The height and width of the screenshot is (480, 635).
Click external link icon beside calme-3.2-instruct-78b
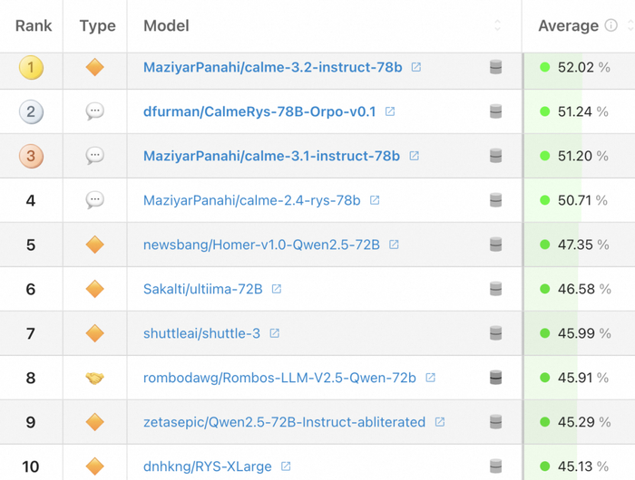coord(416,67)
